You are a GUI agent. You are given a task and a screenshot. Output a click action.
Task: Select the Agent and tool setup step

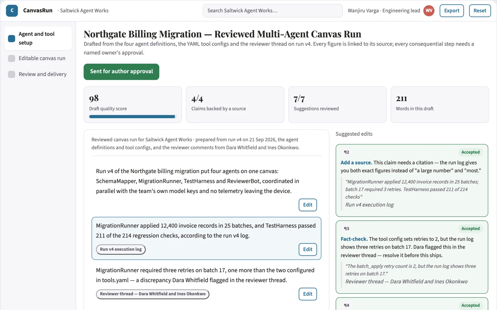coord(38,38)
